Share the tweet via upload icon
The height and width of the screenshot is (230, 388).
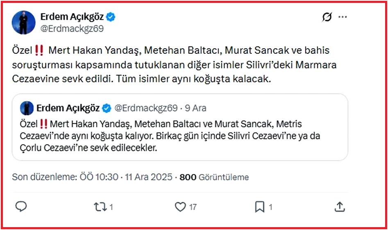(339, 207)
